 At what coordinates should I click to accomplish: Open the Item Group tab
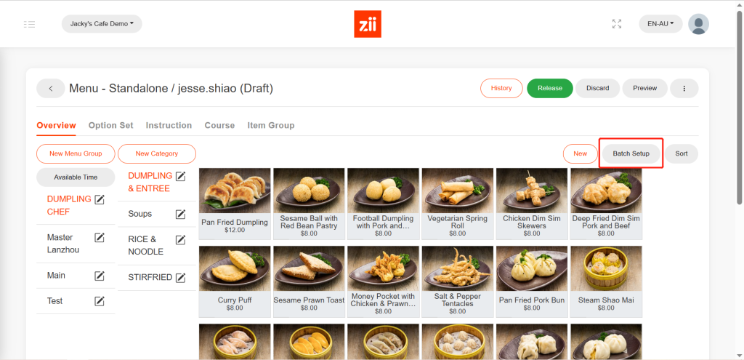coord(271,125)
